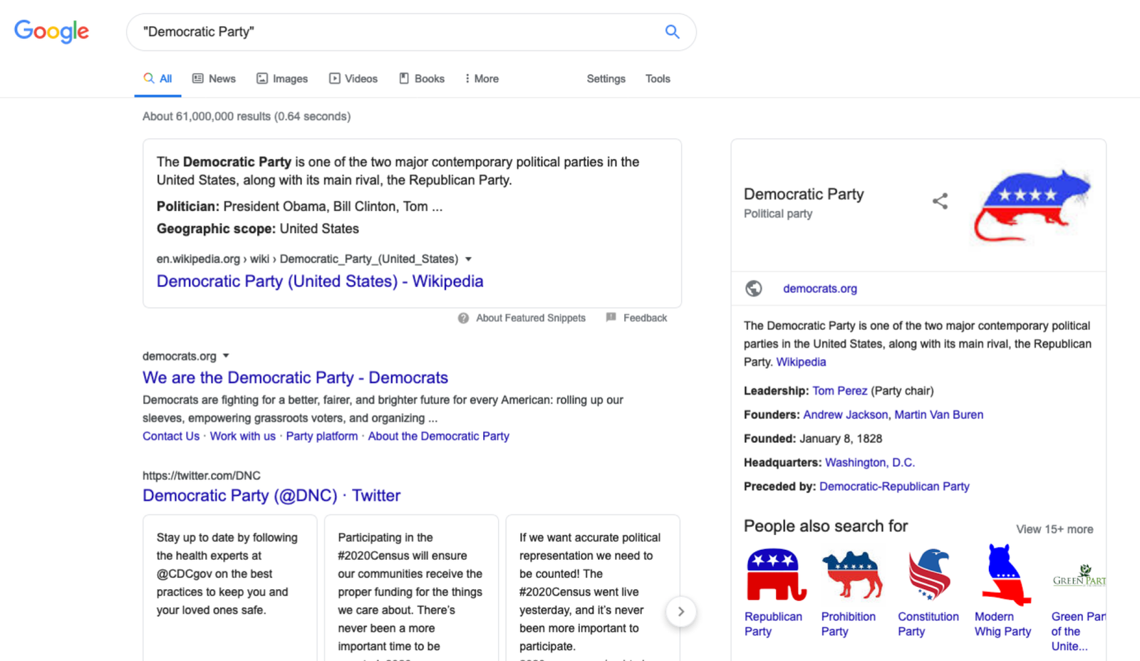Open the Images tab
This screenshot has width=1140, height=661.
(x=282, y=78)
